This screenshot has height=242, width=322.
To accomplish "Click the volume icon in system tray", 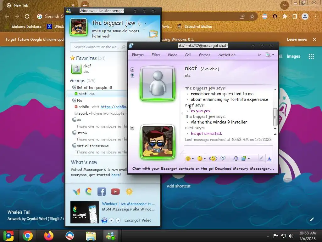I will point(291,236).
